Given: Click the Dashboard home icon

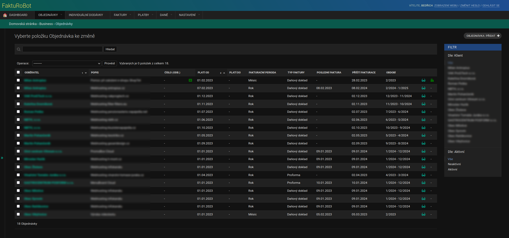Looking at the screenshot, I should coord(5,15).
